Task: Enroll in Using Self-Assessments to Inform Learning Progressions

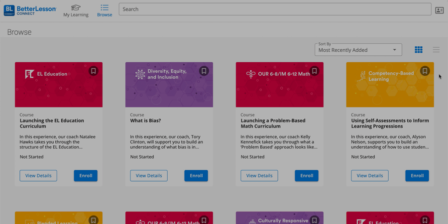Action: pos(417,176)
